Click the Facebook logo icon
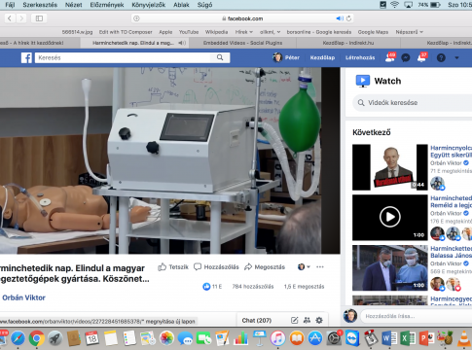Viewport: 472px width, 350px height. (26, 57)
